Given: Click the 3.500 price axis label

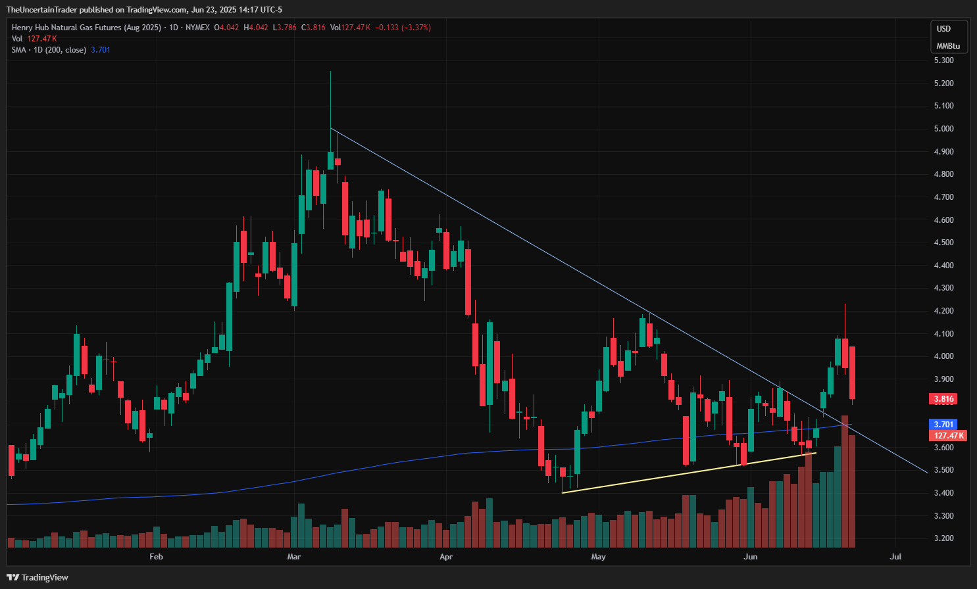Looking at the screenshot, I should (944, 470).
